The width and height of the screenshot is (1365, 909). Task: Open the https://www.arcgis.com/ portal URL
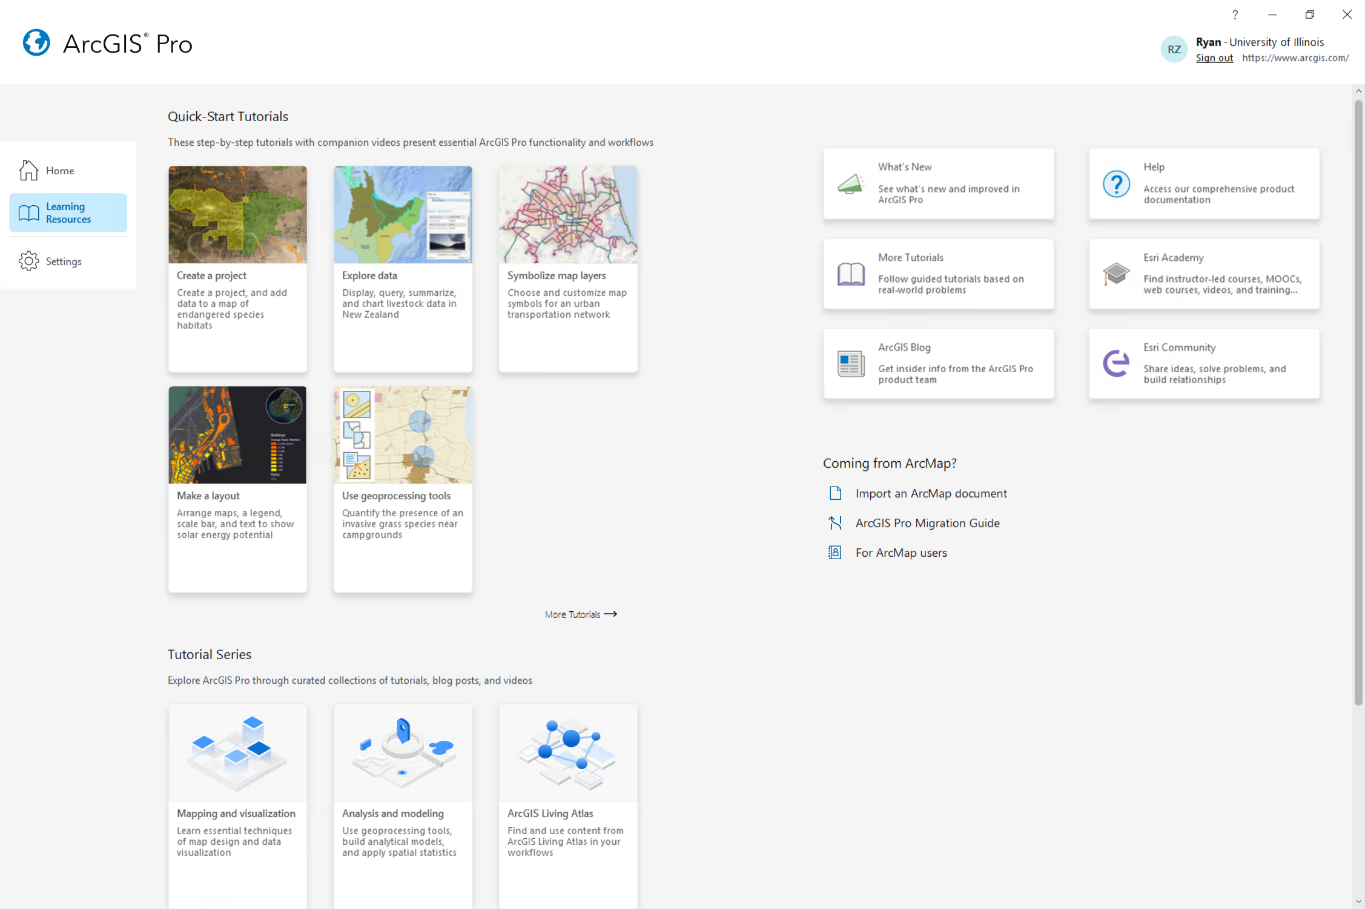[1295, 58]
